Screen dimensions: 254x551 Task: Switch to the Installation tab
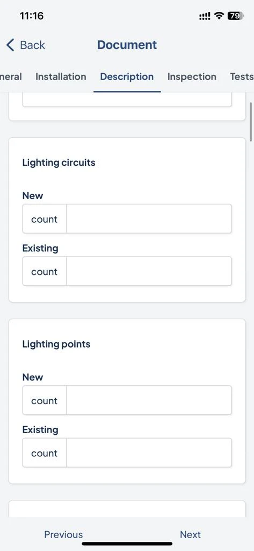[61, 76]
